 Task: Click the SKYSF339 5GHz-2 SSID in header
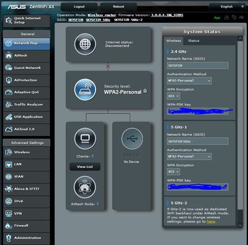pos(128,20)
